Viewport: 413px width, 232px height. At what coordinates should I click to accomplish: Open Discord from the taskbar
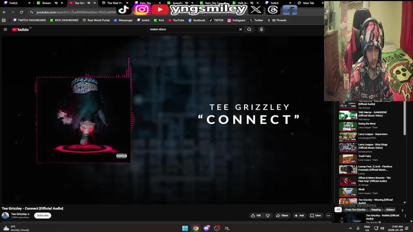pos(206,228)
